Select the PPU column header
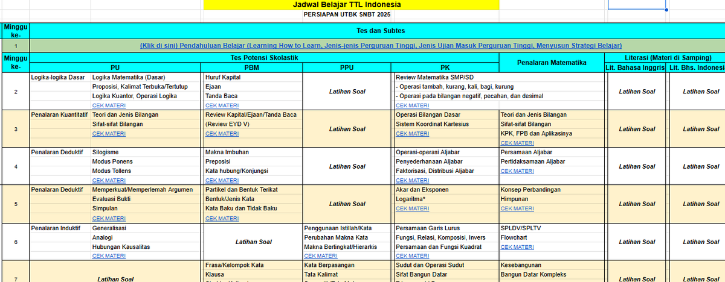This screenshot has width=725, height=282. tap(347, 67)
